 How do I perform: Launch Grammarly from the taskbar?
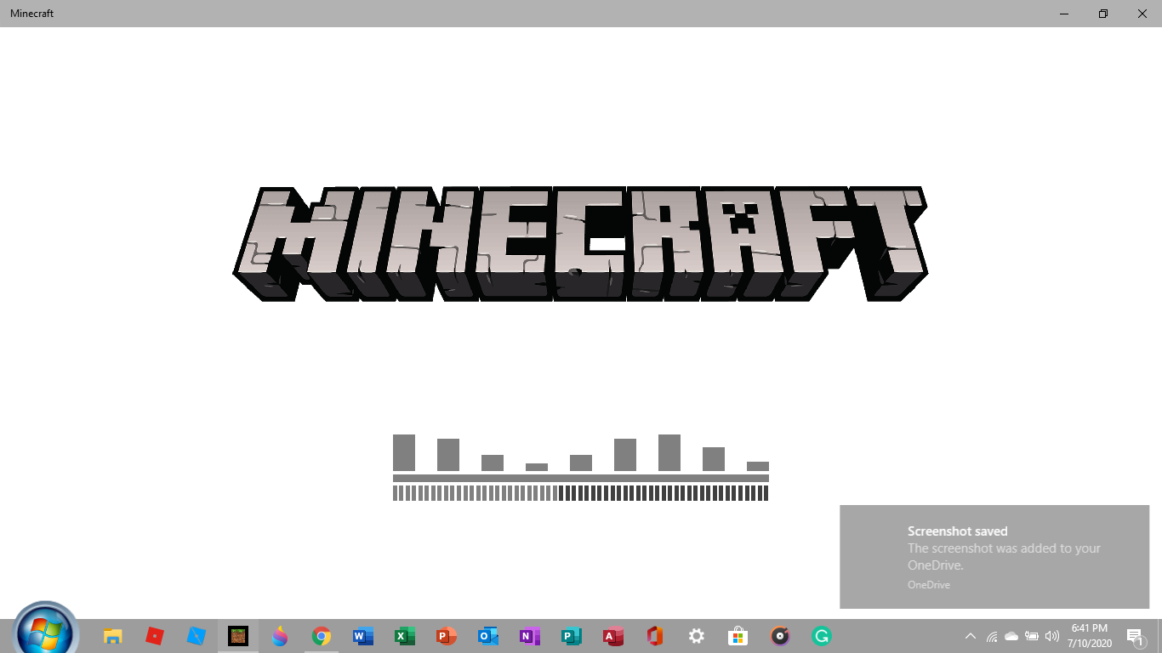click(x=821, y=636)
